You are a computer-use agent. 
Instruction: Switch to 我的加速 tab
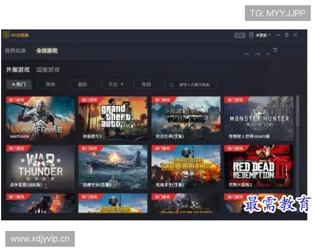tap(15, 50)
